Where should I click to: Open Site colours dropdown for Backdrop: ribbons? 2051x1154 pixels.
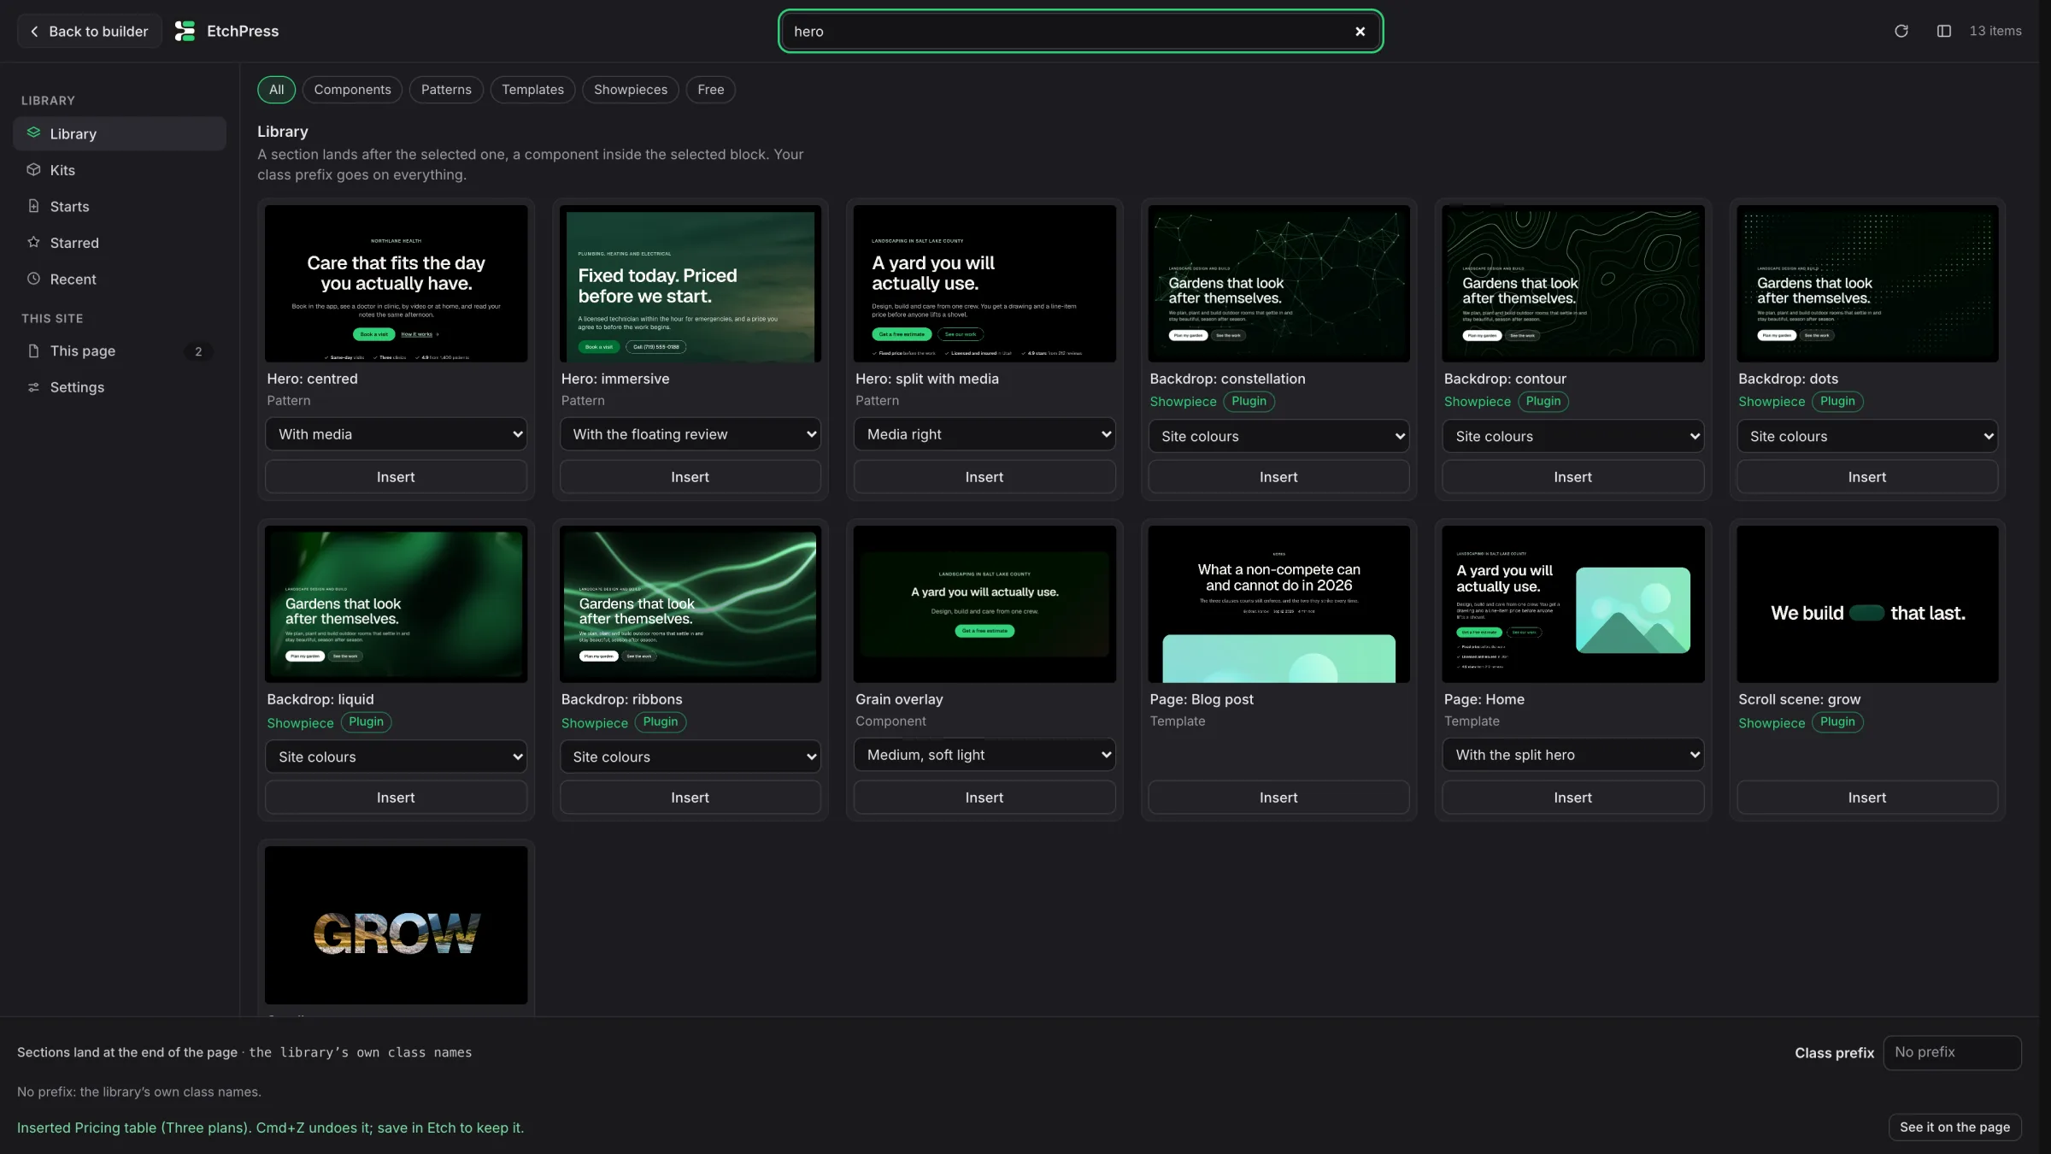[x=690, y=757]
